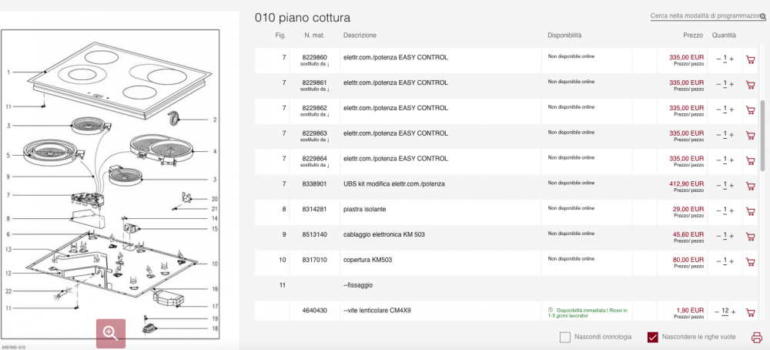Decrease quantity of vite lenticolare CM4X9
This screenshot has width=770, height=350.
click(x=718, y=312)
